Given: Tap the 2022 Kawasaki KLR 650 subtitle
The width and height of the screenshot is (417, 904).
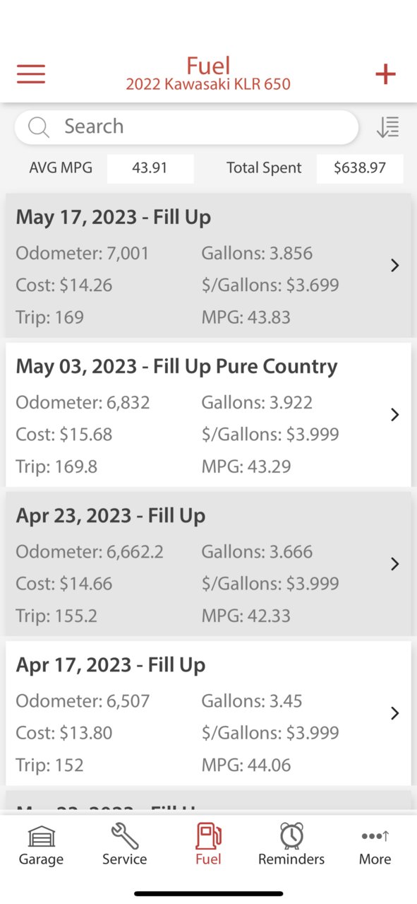Looking at the screenshot, I should point(208,85).
